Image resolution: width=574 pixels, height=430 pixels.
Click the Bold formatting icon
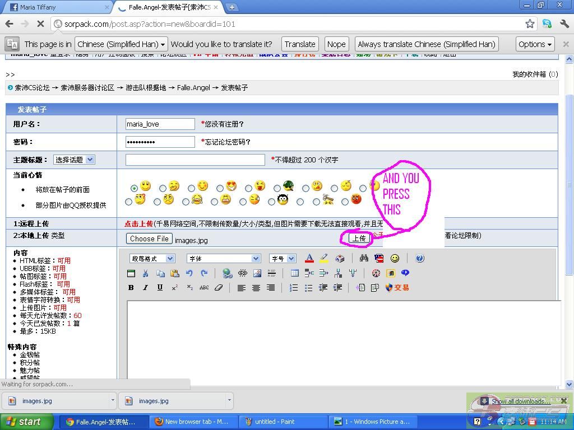point(131,288)
